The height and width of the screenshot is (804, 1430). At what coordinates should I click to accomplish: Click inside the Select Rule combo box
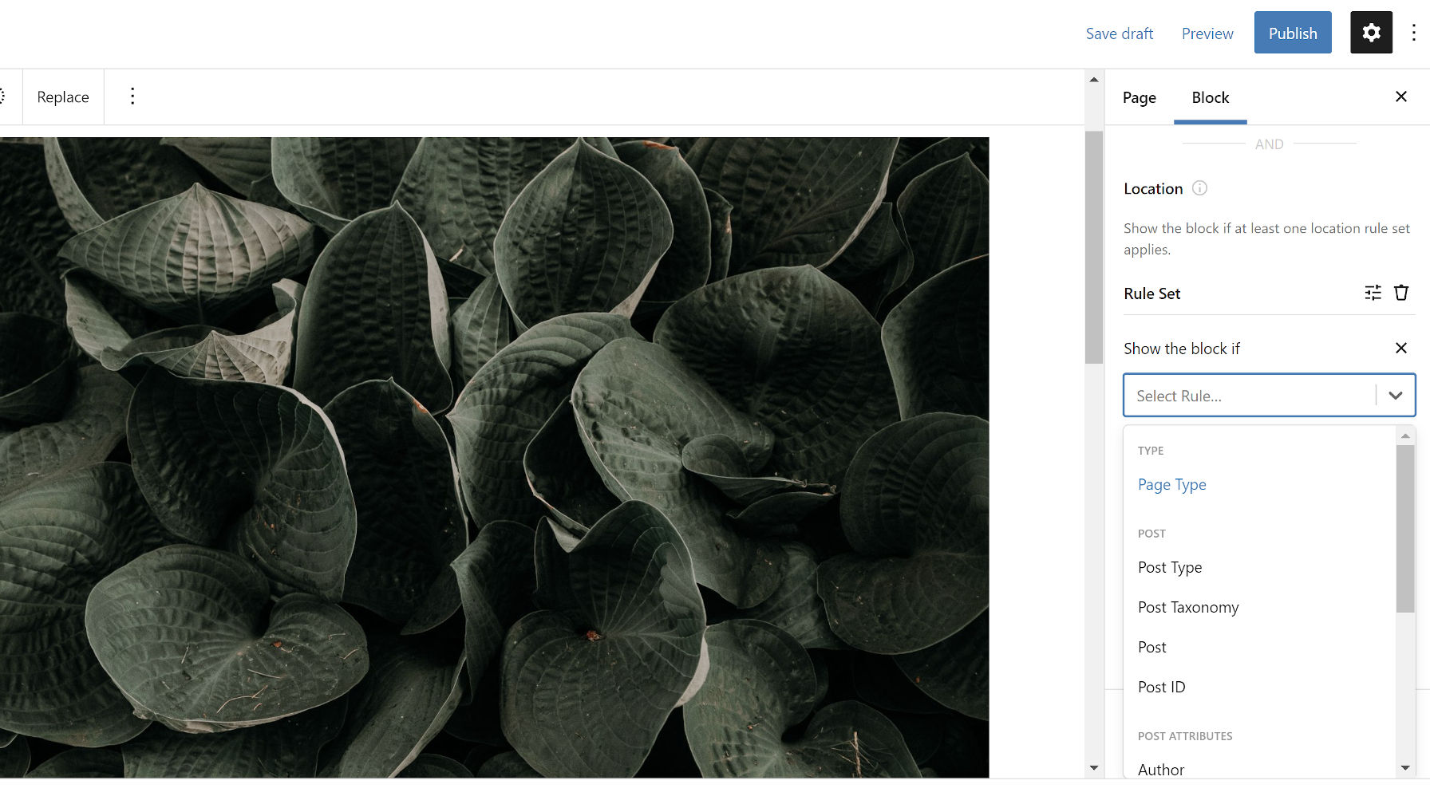1245,395
